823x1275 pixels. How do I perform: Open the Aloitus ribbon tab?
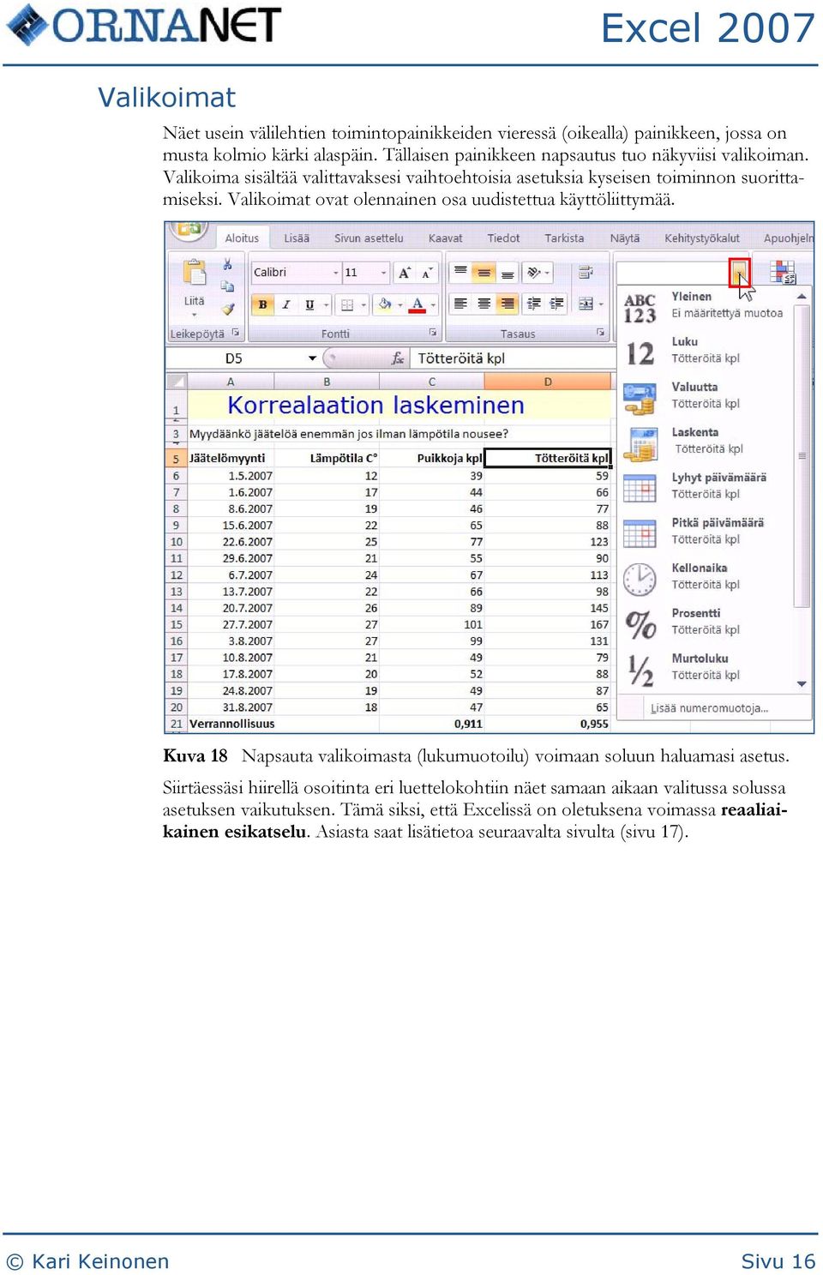[x=242, y=238]
